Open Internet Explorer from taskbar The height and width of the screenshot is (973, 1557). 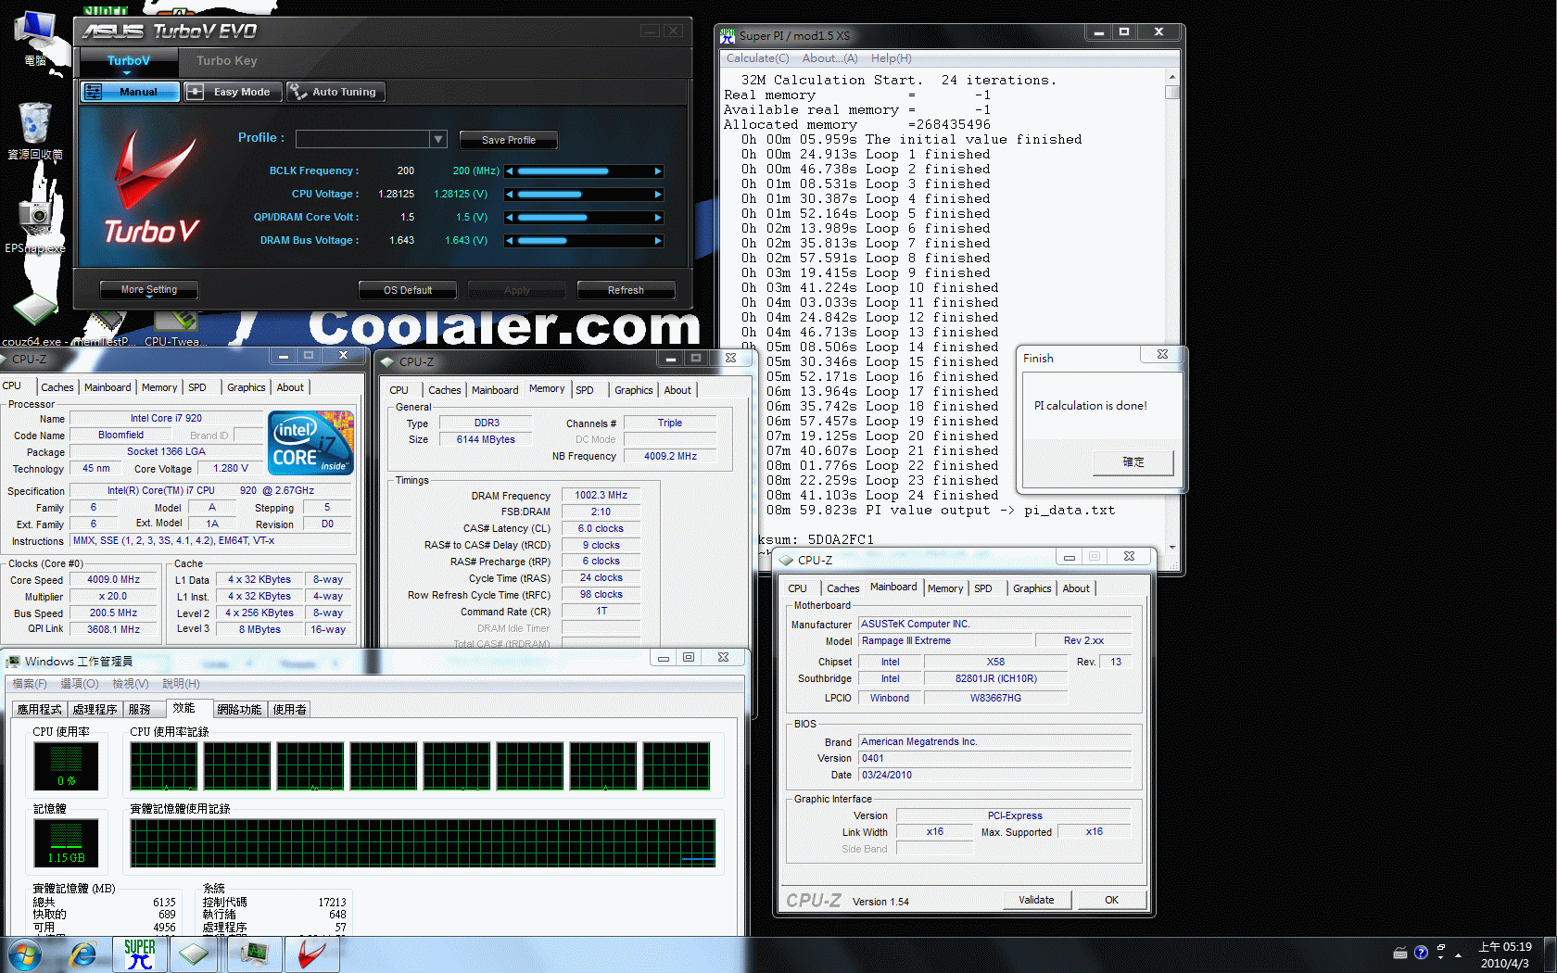[83, 954]
